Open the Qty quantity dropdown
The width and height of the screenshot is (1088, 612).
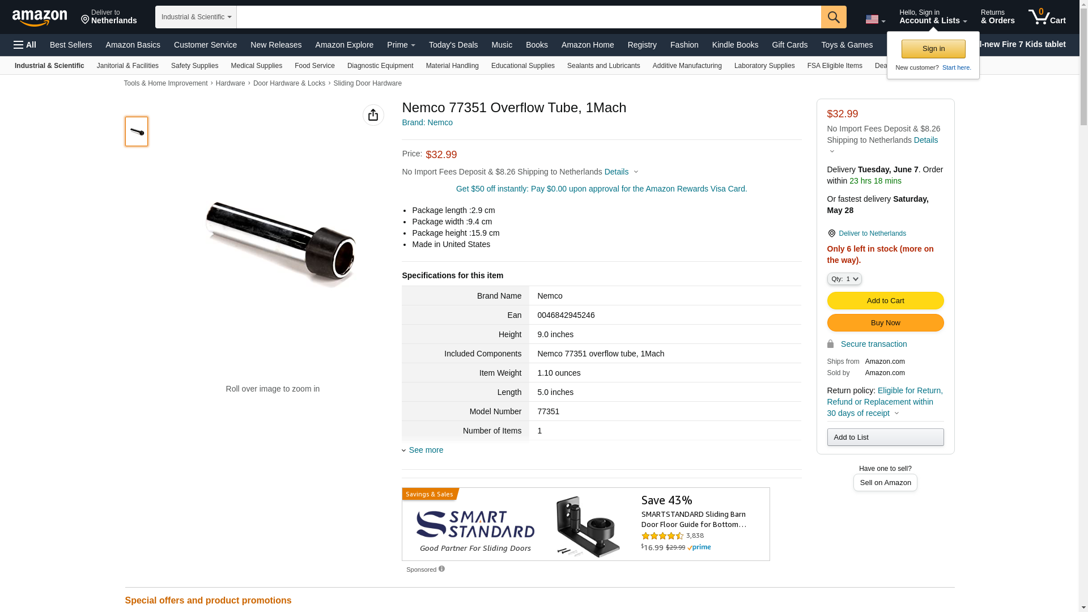tap(844, 279)
